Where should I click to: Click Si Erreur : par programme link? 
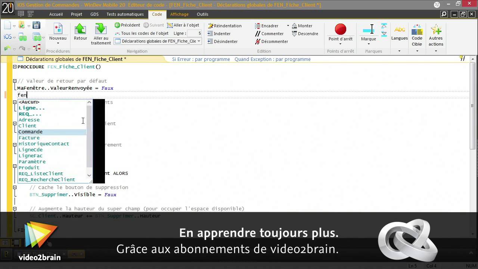coord(201,59)
